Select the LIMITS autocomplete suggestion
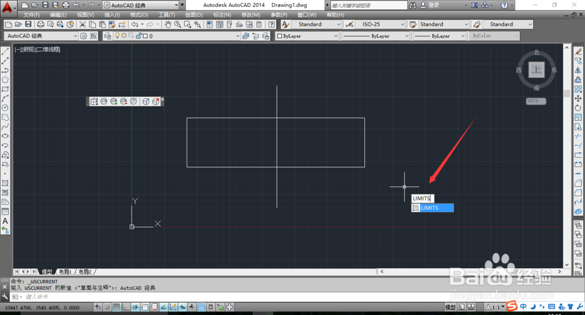This screenshot has width=585, height=315. click(x=433, y=208)
